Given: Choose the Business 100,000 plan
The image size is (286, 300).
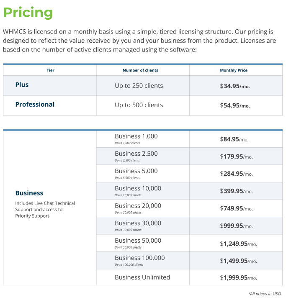Looking at the screenshot, I should (x=139, y=258).
